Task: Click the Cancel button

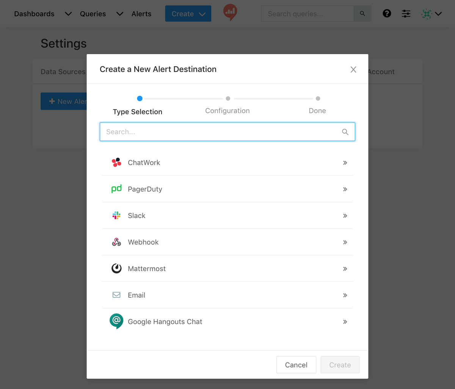Action: coord(296,365)
